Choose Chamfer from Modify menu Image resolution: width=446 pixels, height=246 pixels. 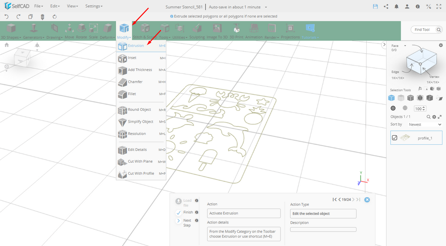click(x=142, y=82)
